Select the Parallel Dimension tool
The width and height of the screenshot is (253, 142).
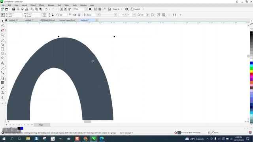click(x=2, y=68)
